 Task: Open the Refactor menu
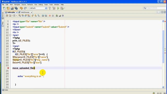point(30,5)
